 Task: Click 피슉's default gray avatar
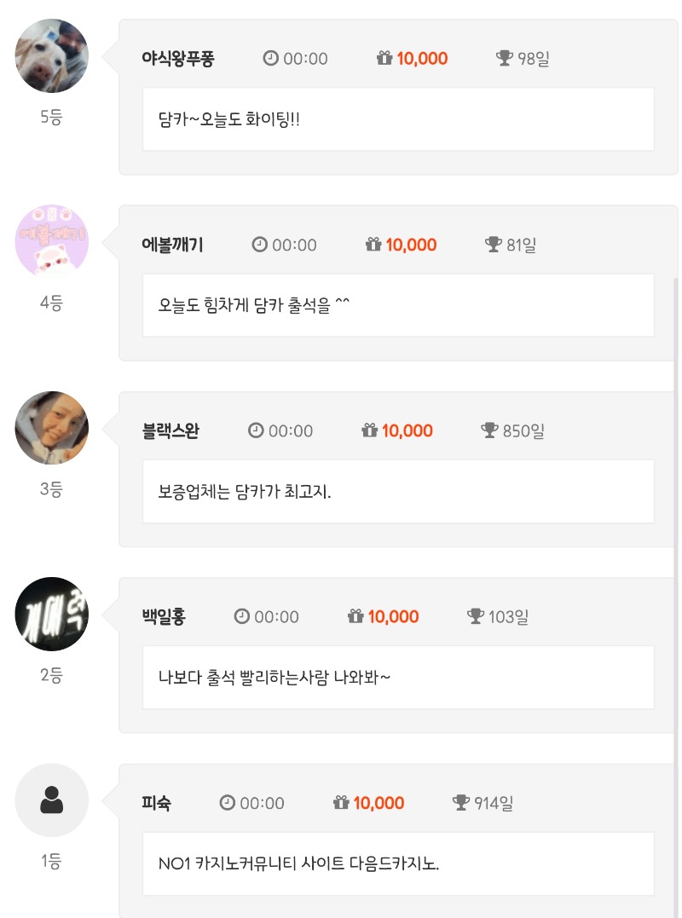[52, 800]
